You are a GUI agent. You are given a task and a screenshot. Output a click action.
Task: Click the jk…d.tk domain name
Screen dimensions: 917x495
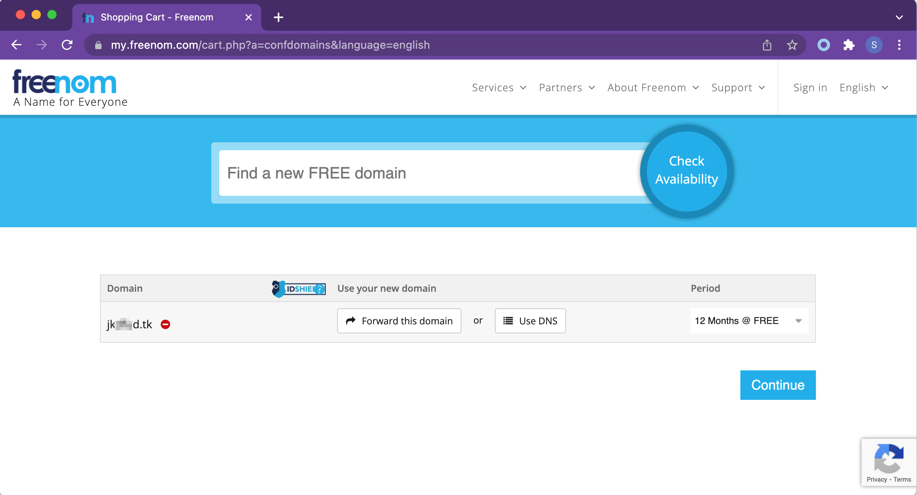(x=129, y=324)
